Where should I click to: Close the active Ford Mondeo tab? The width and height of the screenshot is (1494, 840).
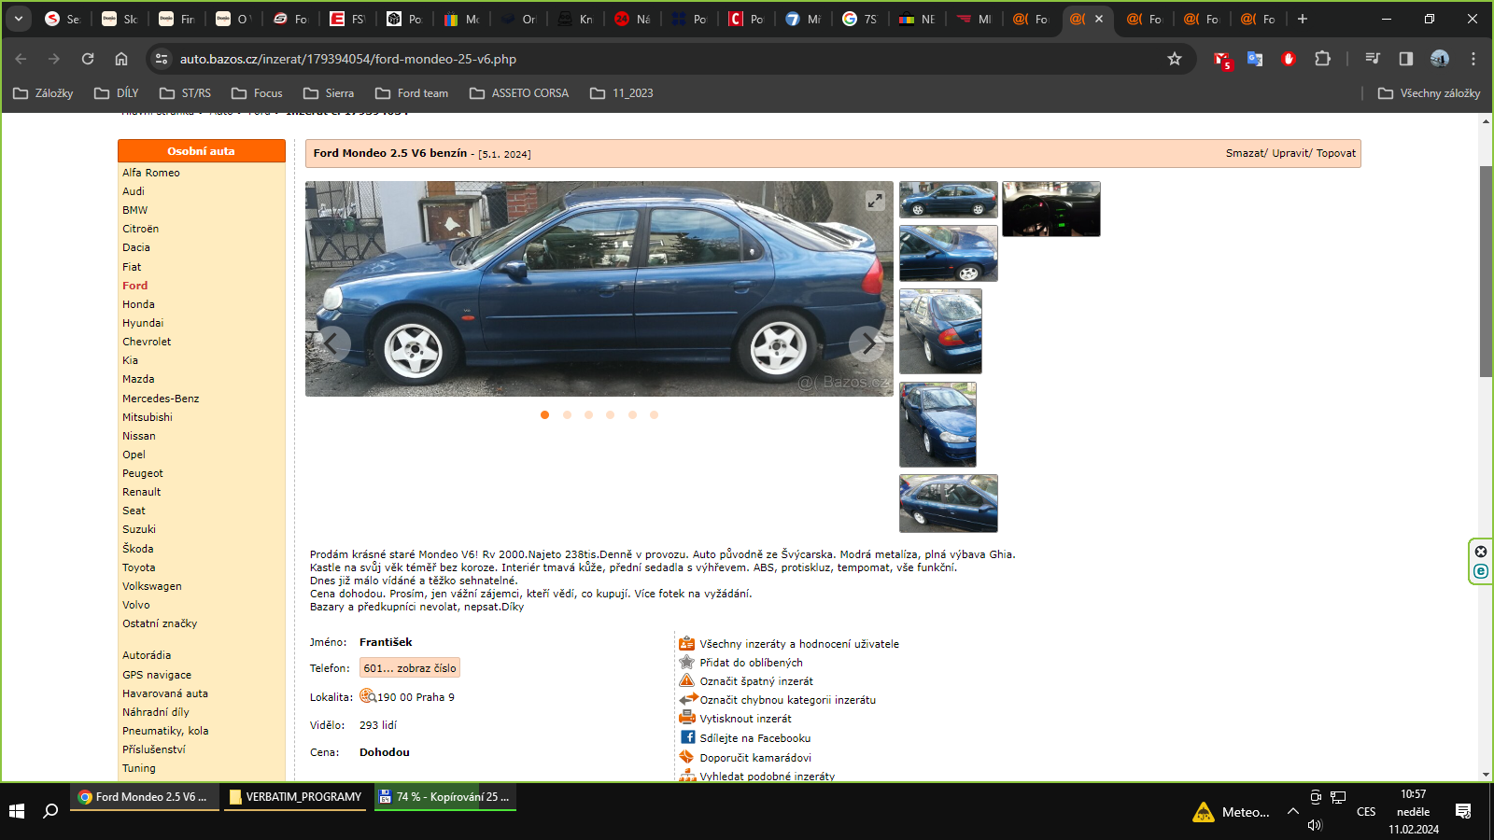[x=1099, y=19]
